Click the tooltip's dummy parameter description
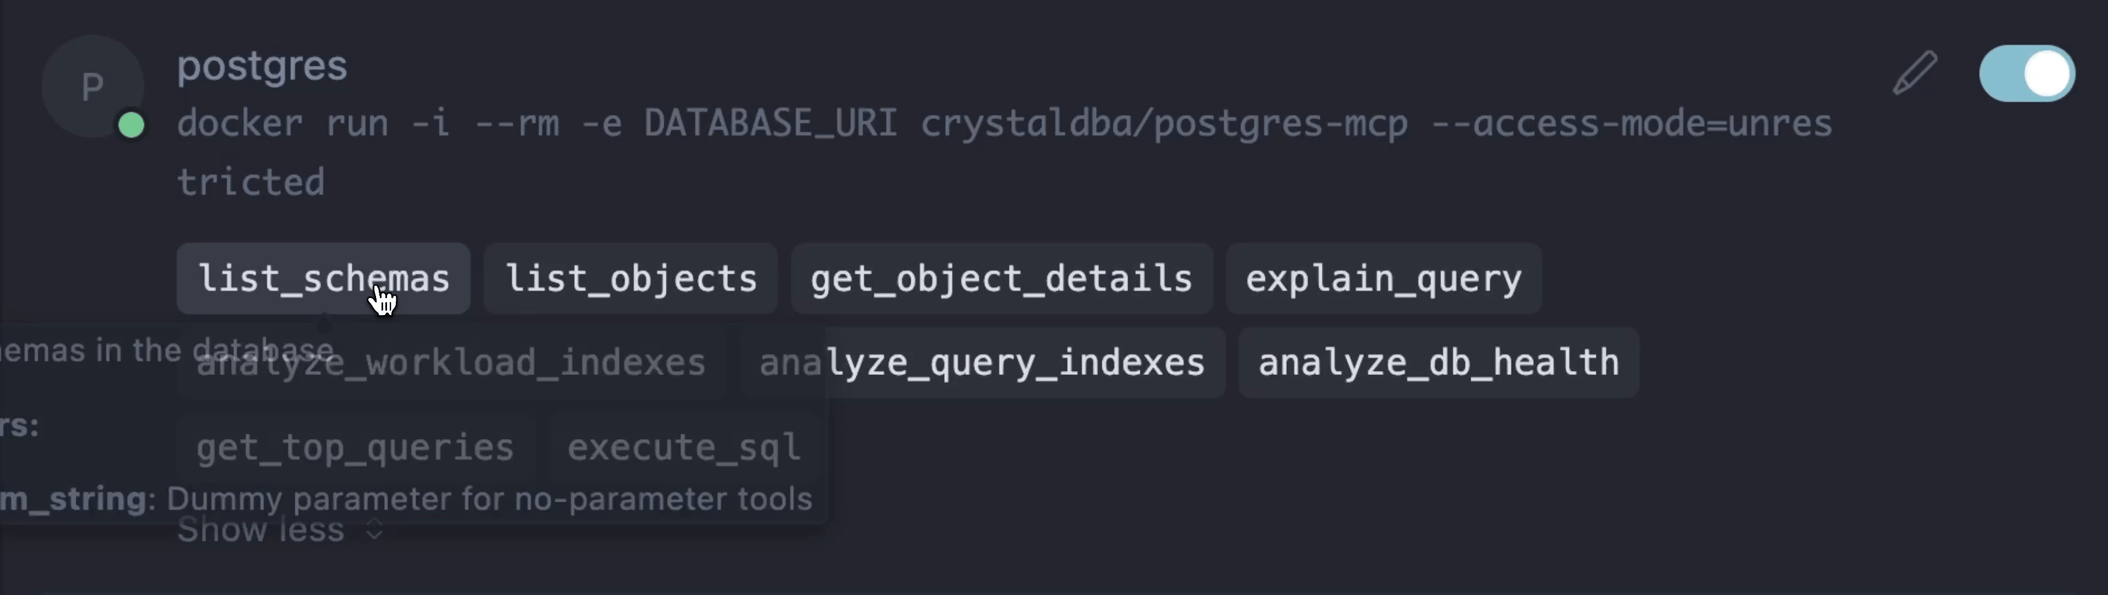The width and height of the screenshot is (2108, 595). (x=489, y=499)
